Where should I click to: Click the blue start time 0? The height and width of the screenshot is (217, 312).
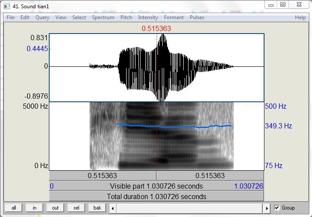pos(51,186)
